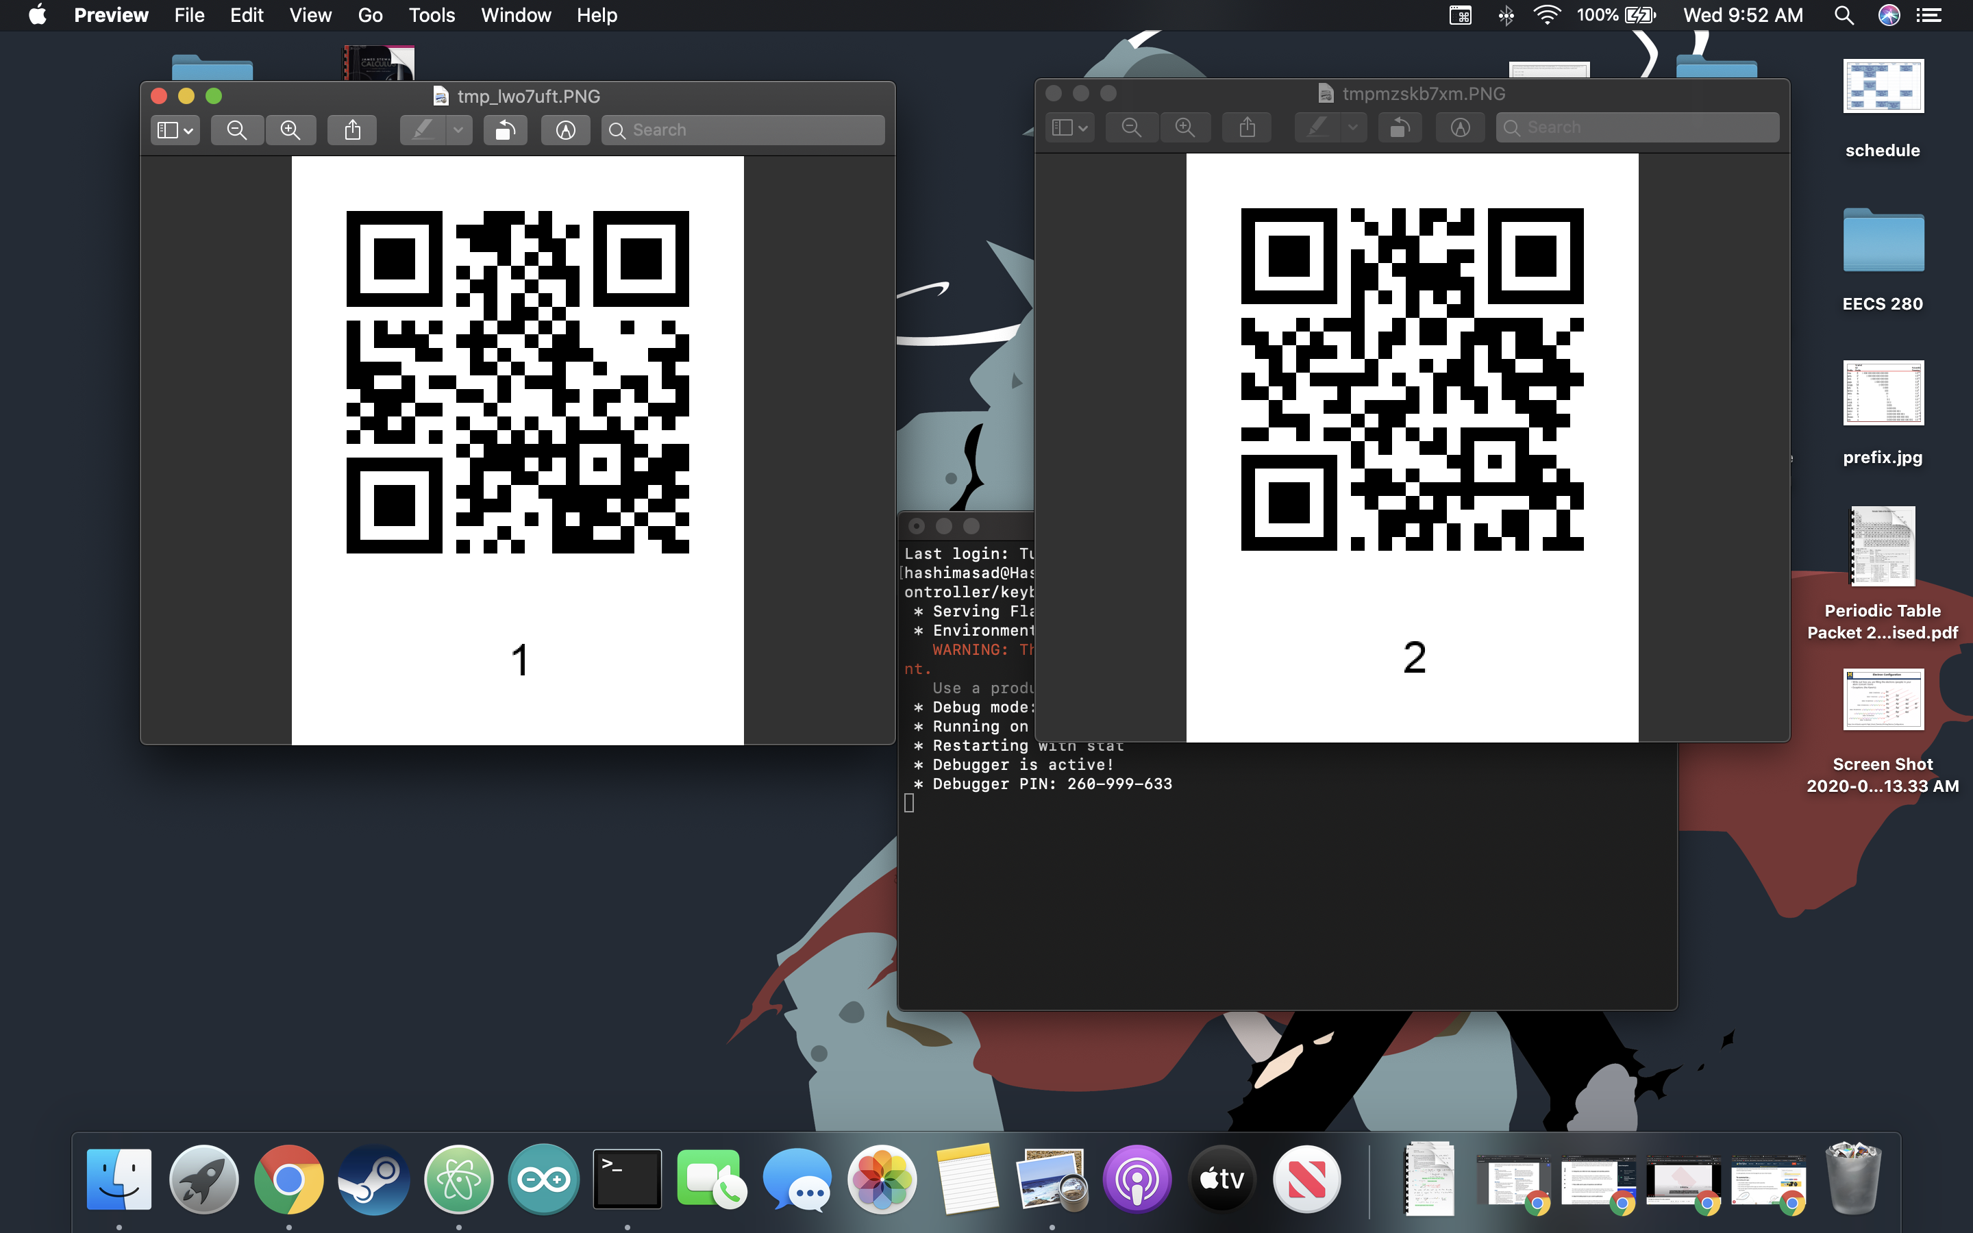Share the tmp_lwo7uft.PNG image
This screenshot has height=1233, width=1973.
point(352,129)
